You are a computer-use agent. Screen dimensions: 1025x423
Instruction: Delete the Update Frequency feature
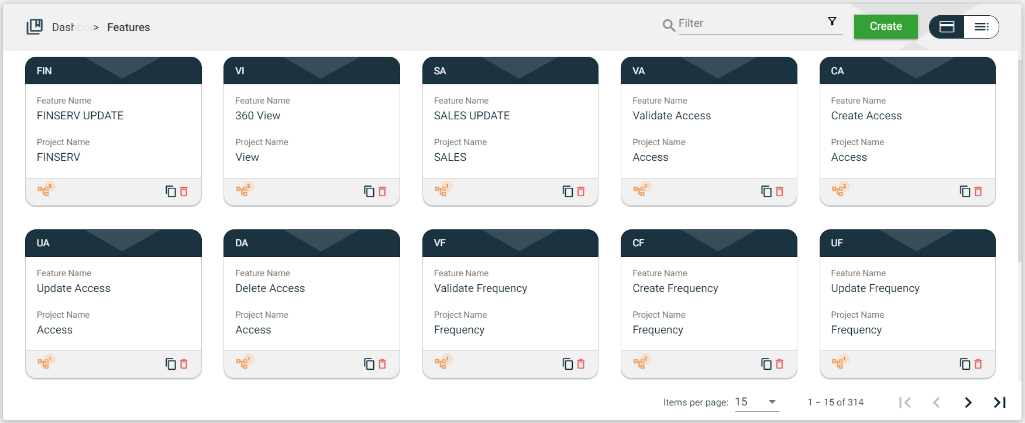[x=978, y=364]
